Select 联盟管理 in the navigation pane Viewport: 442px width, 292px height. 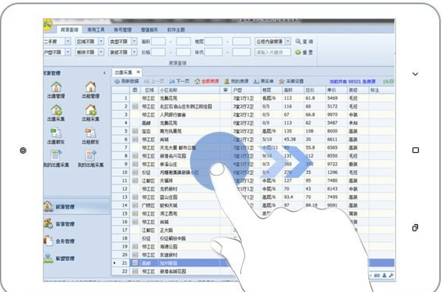point(60,258)
